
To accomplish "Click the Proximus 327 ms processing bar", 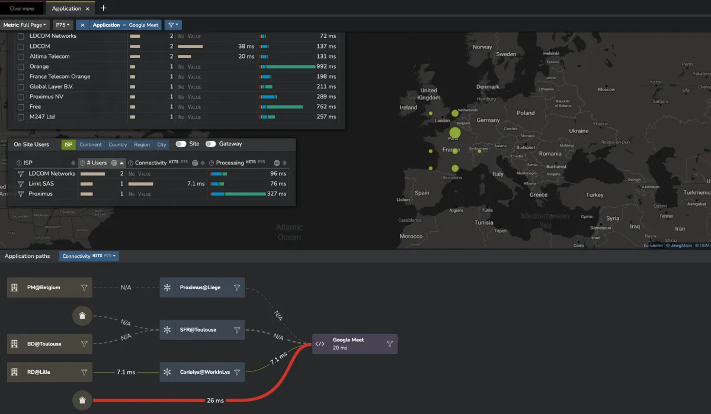I will pos(238,194).
